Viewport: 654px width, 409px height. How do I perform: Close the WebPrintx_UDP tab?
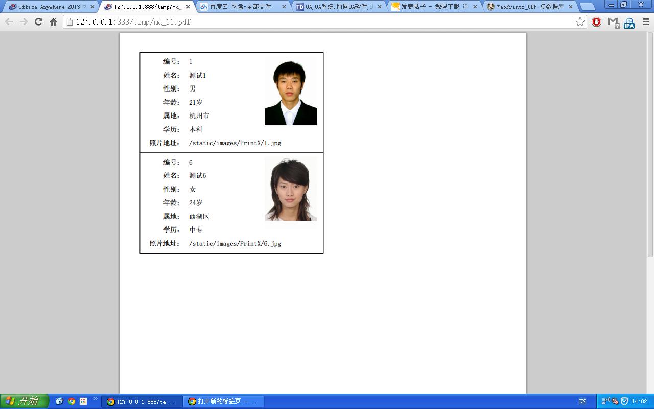click(x=571, y=7)
